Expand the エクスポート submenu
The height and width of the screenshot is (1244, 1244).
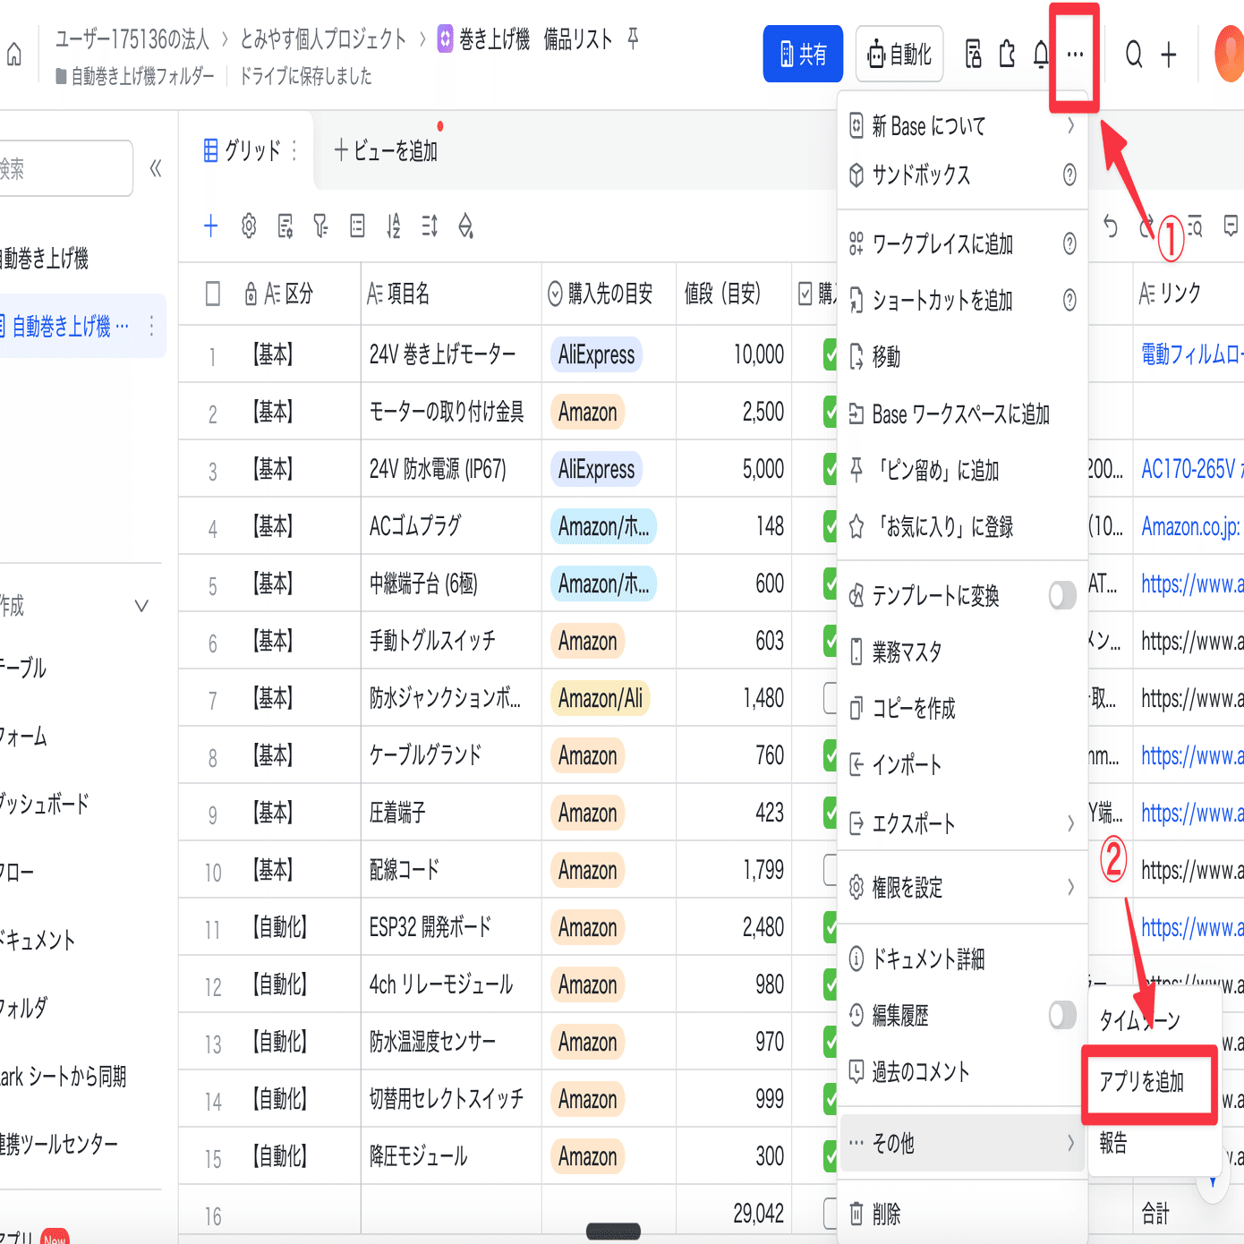click(x=962, y=823)
